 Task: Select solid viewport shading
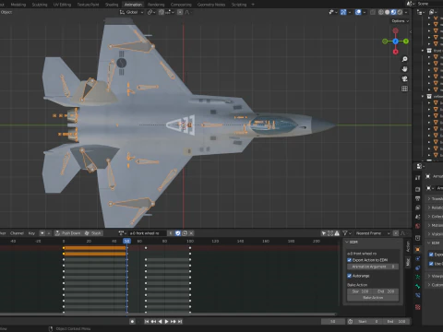click(x=387, y=12)
